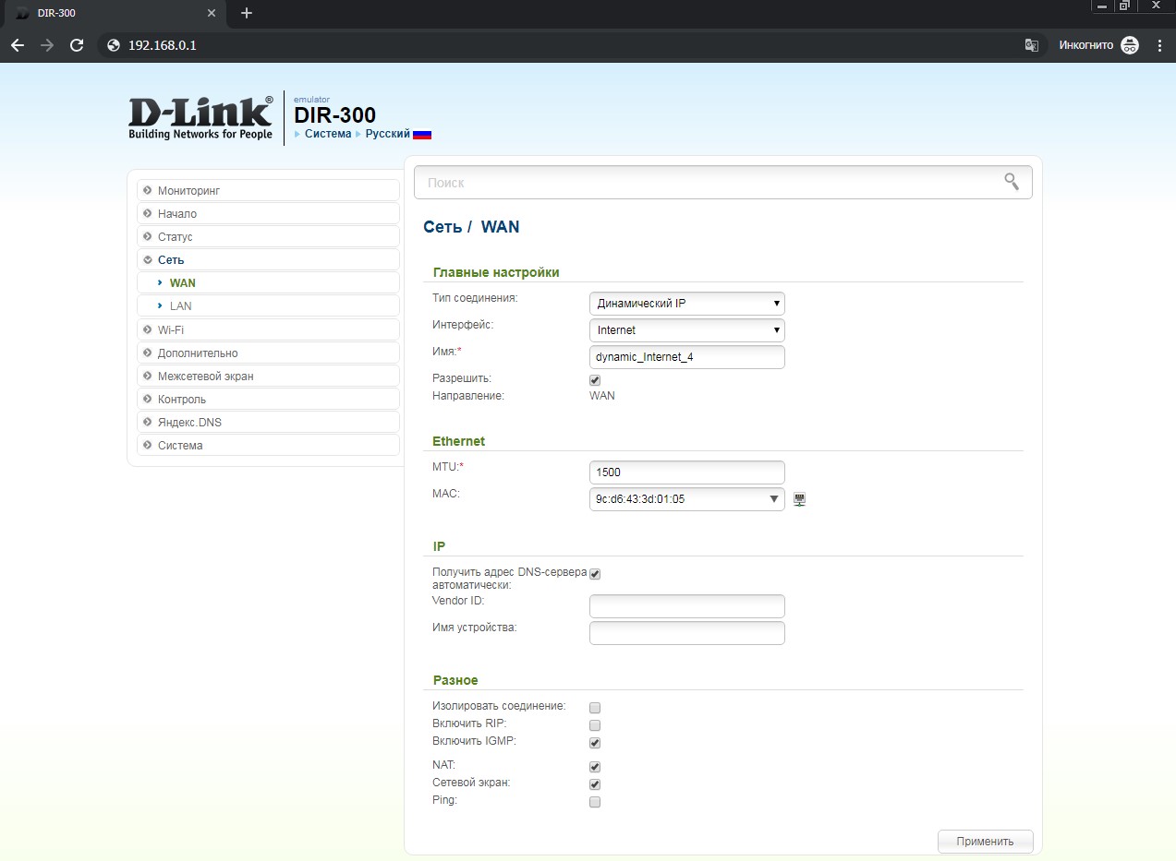The height and width of the screenshot is (861, 1176).
Task: Click the Incognito profile icon
Action: pyautogui.click(x=1130, y=44)
